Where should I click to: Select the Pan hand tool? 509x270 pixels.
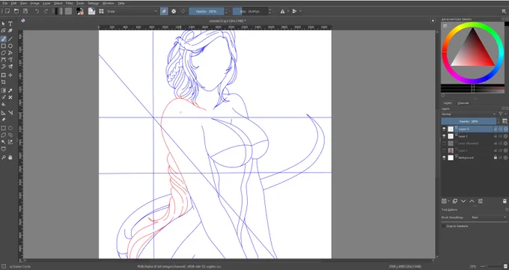pyautogui.click(x=10, y=157)
